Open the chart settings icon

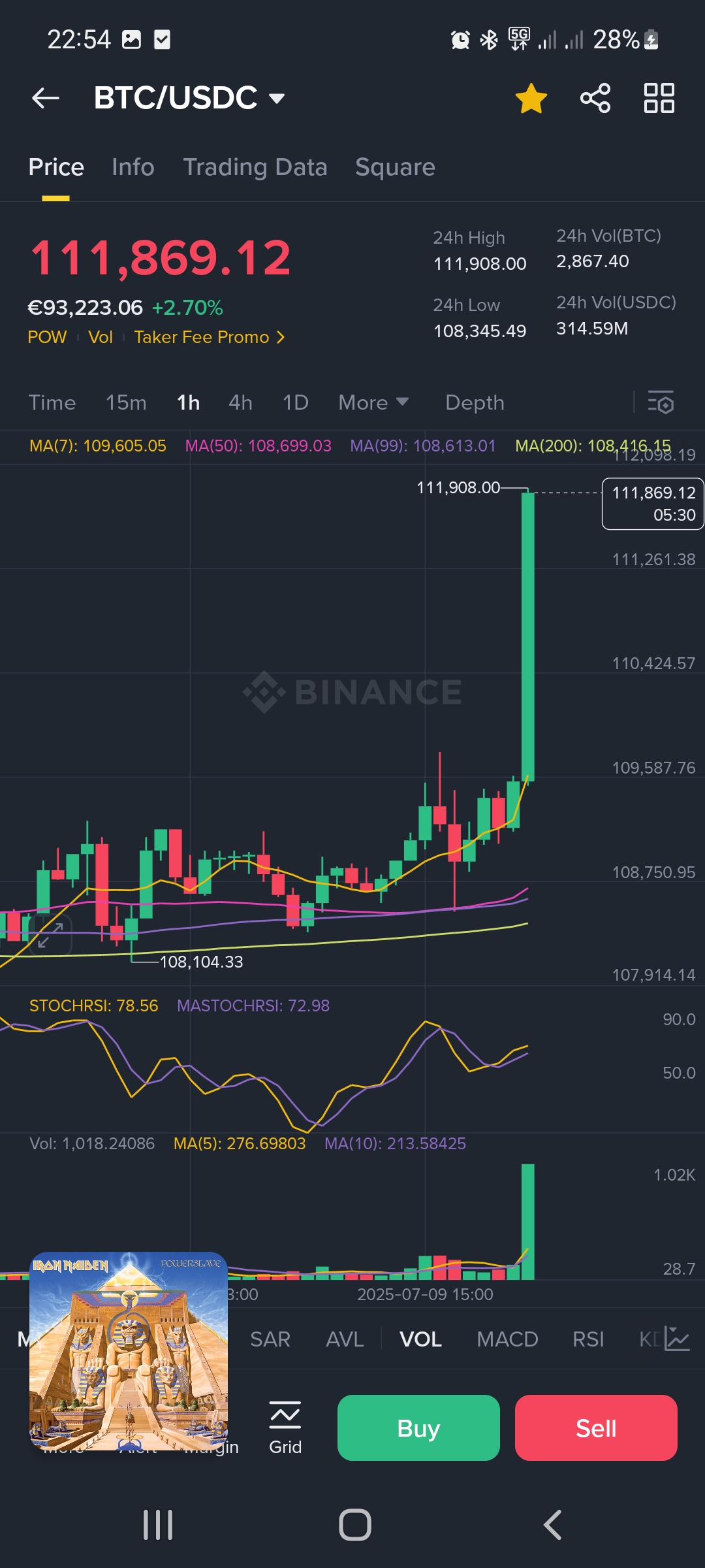(661, 402)
